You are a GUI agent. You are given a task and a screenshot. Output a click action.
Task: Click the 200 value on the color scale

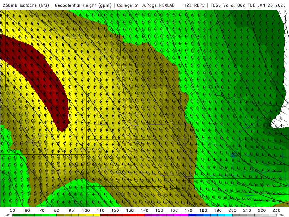(x=233, y=210)
